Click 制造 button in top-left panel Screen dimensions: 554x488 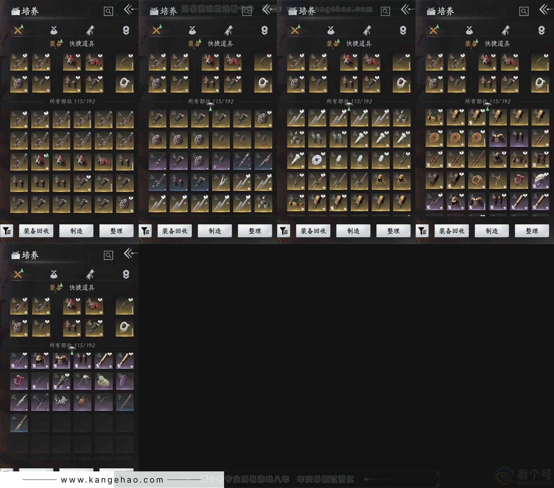[x=76, y=231]
